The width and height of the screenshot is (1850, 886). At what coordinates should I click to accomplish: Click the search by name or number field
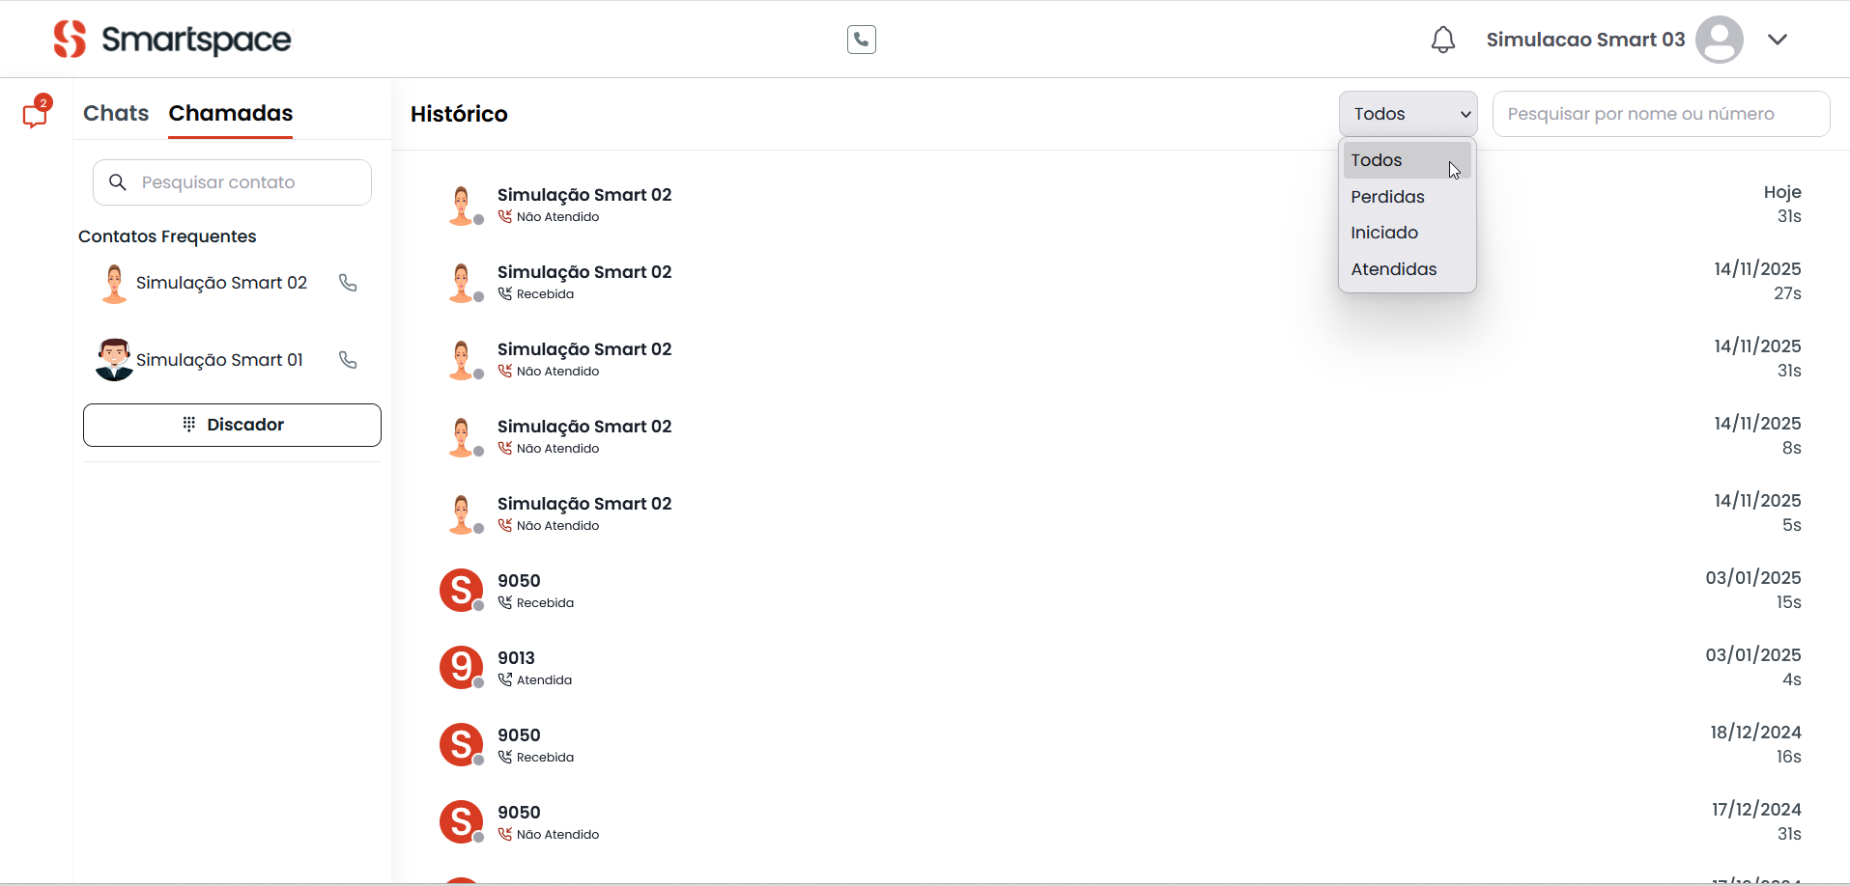tap(1661, 114)
